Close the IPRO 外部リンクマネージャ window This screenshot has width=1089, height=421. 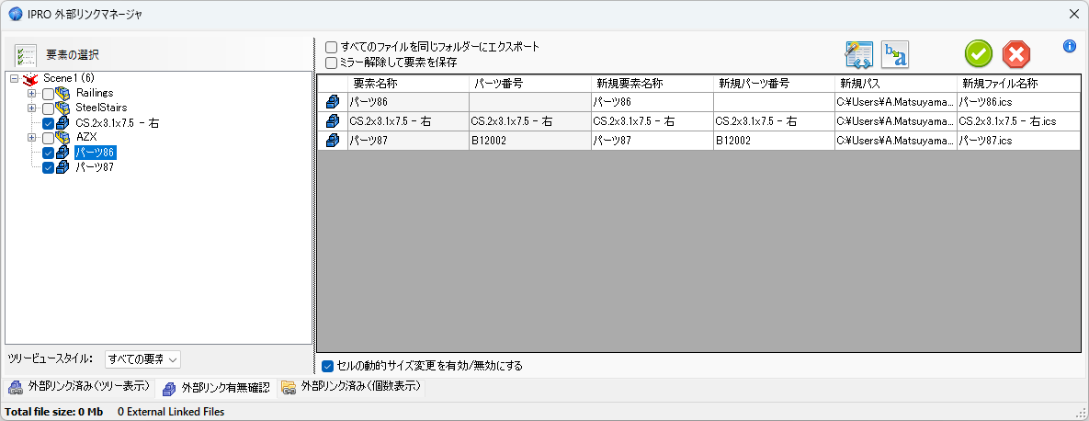(x=1073, y=14)
